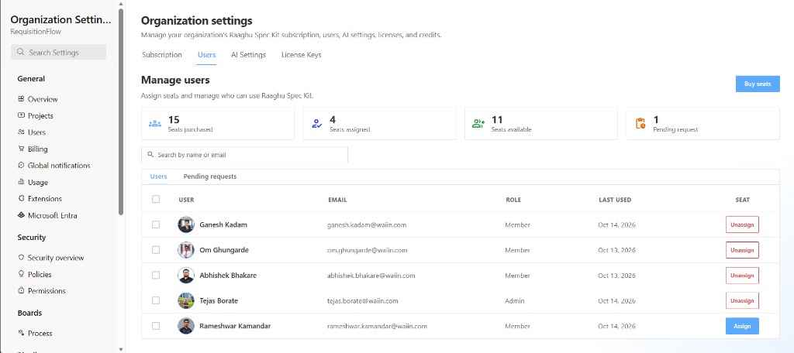
Task: Click the 11 Seats available card
Action: click(540, 123)
